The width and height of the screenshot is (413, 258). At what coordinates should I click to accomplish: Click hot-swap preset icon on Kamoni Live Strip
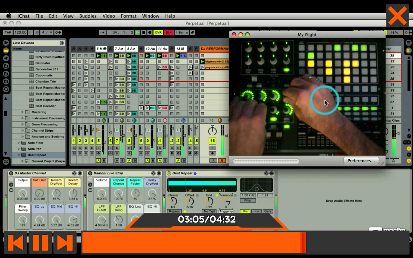[153, 173]
